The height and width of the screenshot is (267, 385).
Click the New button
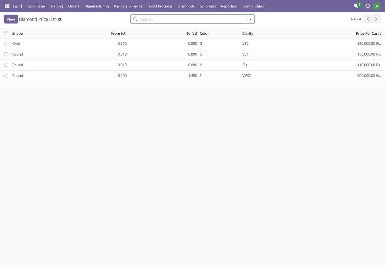pyautogui.click(x=11, y=19)
